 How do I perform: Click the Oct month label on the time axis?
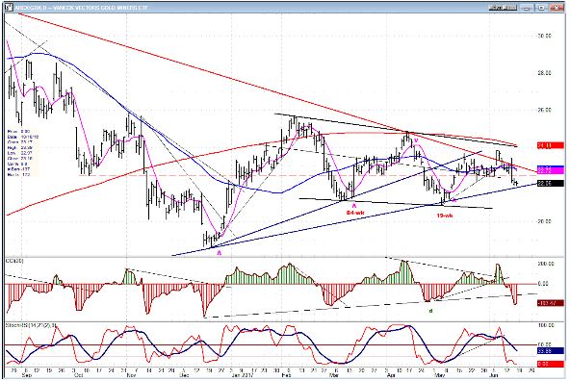79,375
